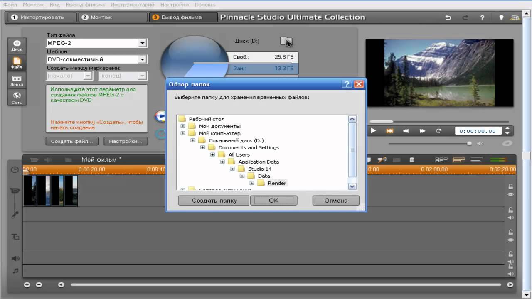Open the video toolbox camera icon on timeline bar
This screenshot has width=532, height=299.
(34, 159)
